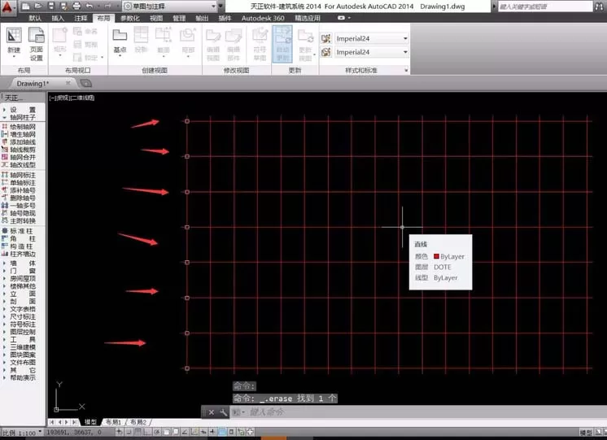Viewport: 607px width, 440px height.
Task: Toggle the 自动更新 auto update button
Action: (282, 44)
